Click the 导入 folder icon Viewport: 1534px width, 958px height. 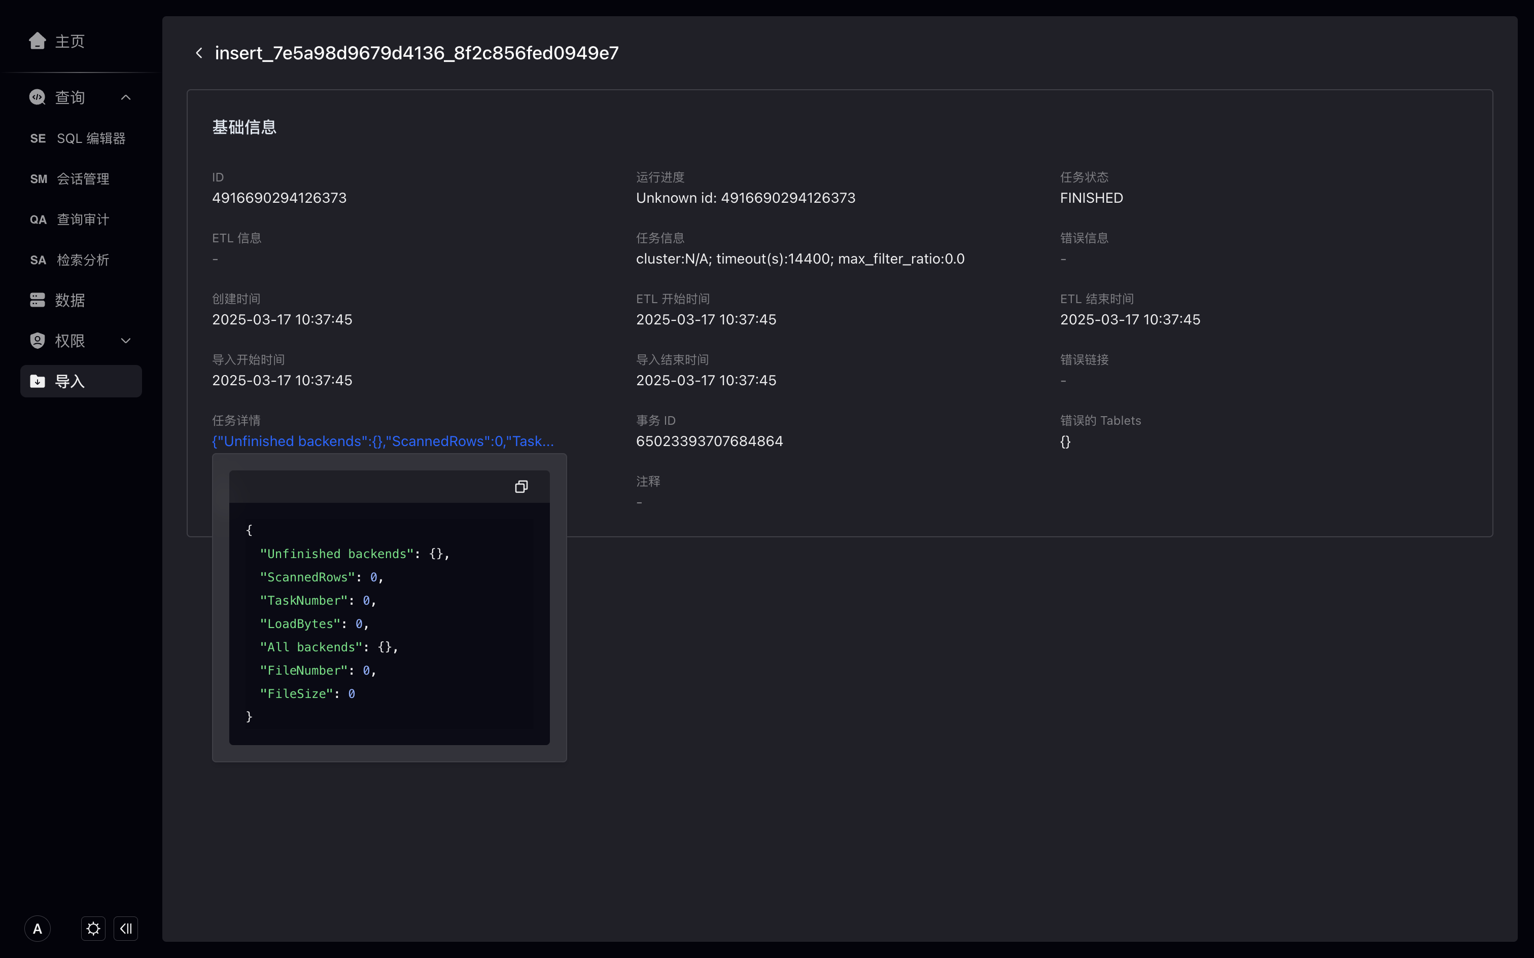tap(38, 381)
